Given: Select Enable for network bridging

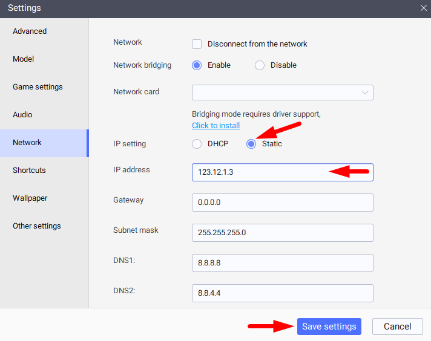Looking at the screenshot, I should pos(197,65).
